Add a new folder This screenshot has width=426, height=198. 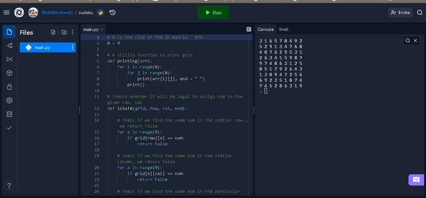point(64,32)
